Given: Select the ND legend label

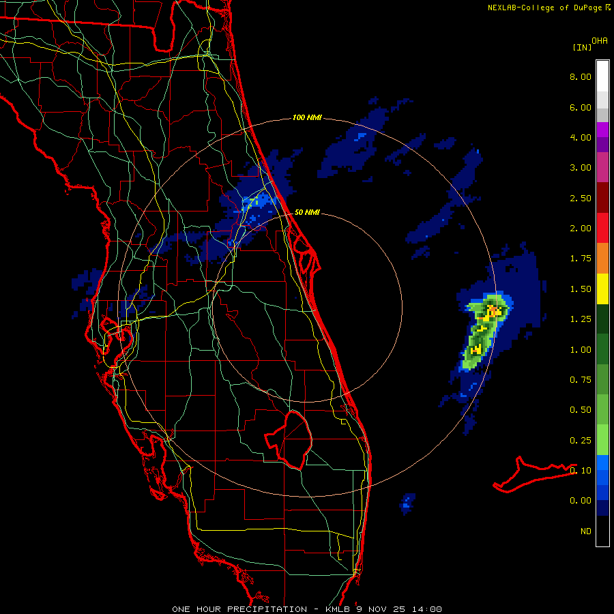Looking at the screenshot, I should (586, 531).
